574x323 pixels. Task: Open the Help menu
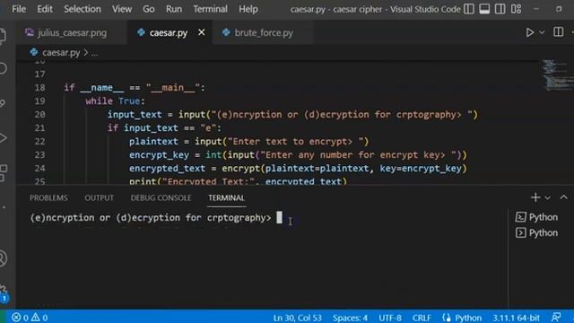coord(248,9)
